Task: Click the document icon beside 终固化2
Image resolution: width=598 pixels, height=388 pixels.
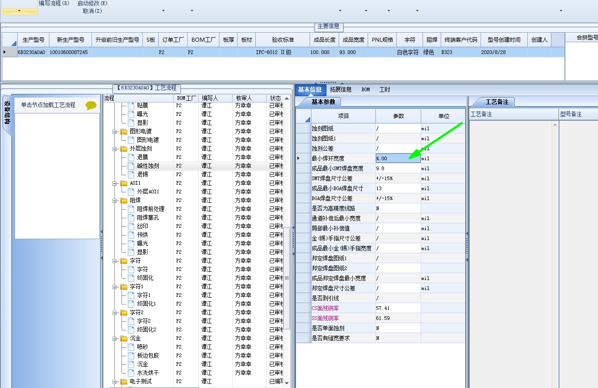Action: [131, 330]
